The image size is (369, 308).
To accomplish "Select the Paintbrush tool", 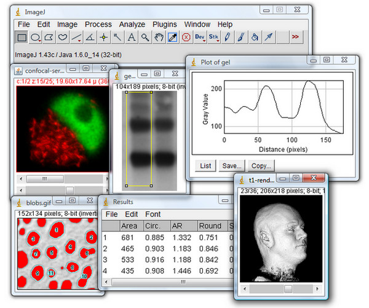I will point(241,38).
